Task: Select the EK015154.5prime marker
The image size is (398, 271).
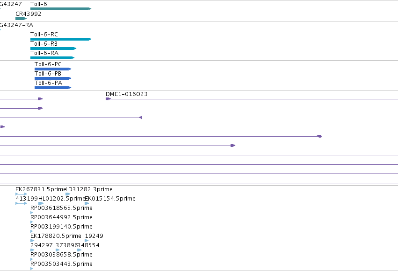Action: coord(87,203)
